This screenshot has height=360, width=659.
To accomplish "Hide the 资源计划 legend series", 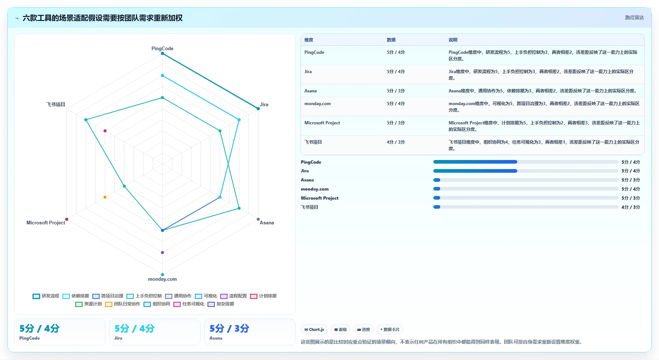I will 88,304.
